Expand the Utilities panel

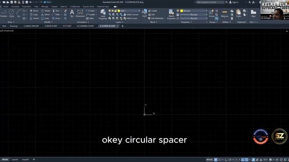click(x=226, y=22)
